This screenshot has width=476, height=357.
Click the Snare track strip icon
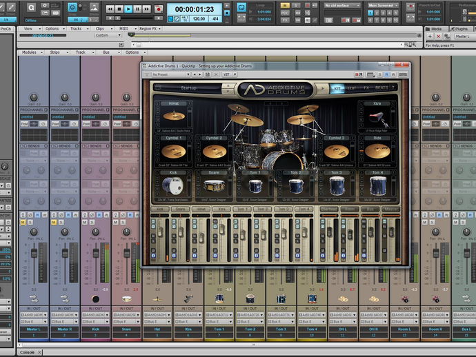click(x=127, y=299)
